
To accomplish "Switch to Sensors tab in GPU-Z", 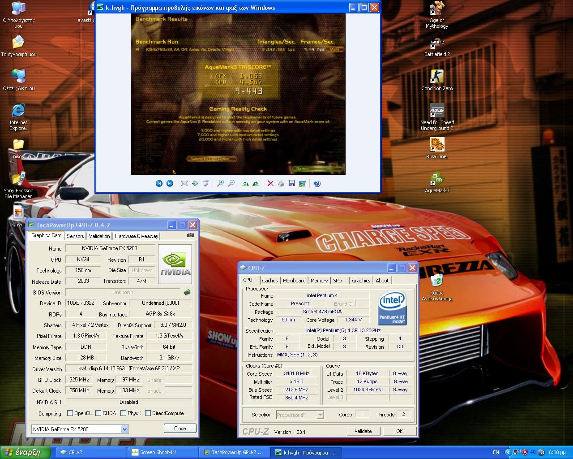I will coord(75,236).
